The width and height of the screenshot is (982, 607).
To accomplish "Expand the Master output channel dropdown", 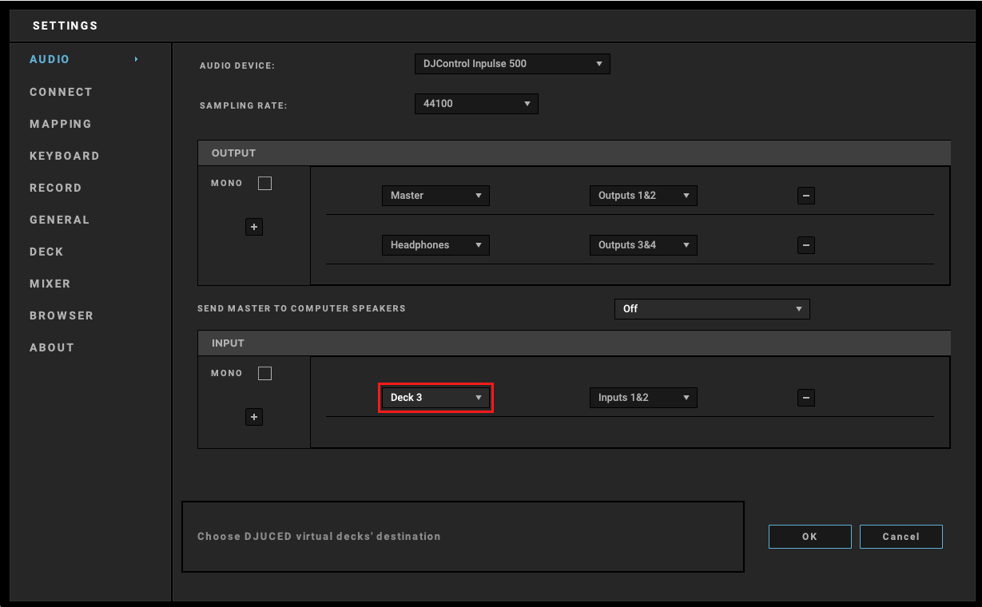I will coord(435,196).
